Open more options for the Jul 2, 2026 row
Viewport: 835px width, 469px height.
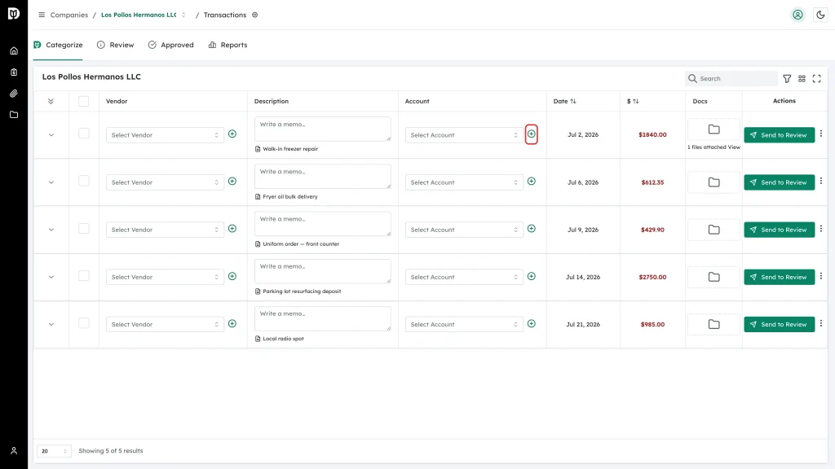[x=821, y=134]
